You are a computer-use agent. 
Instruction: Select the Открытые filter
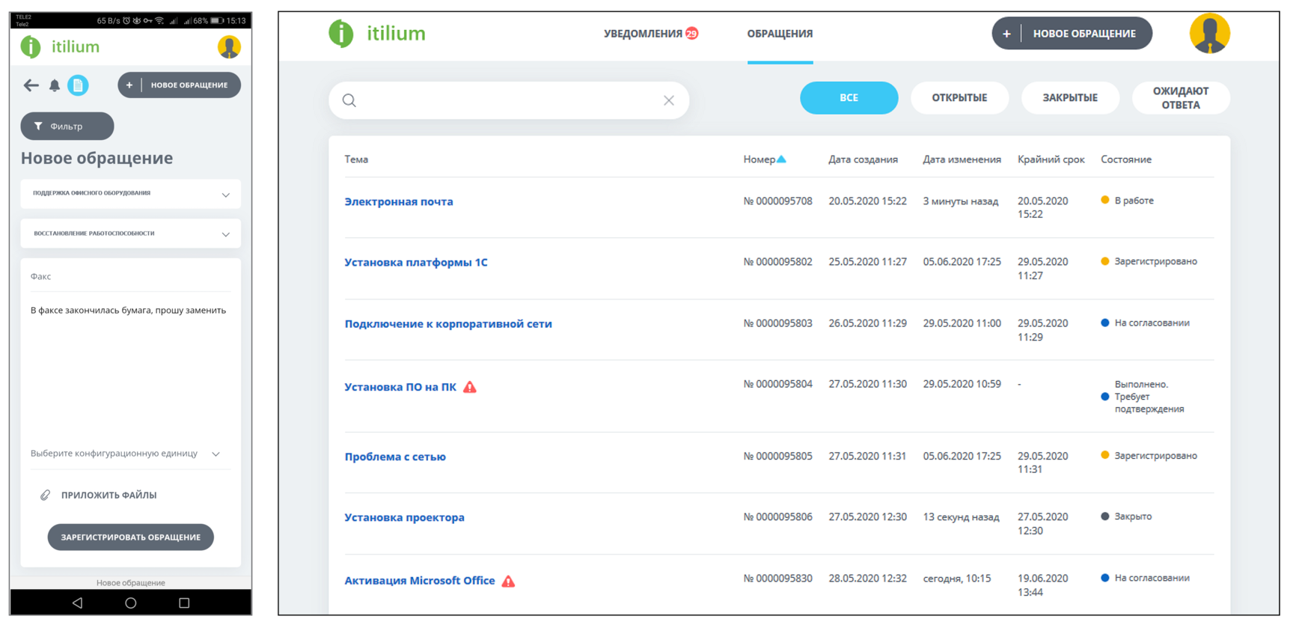[x=959, y=98]
